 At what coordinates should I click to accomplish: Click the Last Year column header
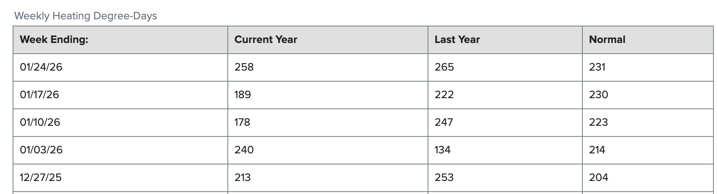(x=457, y=40)
